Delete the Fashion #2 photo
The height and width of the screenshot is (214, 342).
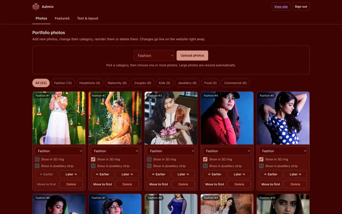click(127, 184)
